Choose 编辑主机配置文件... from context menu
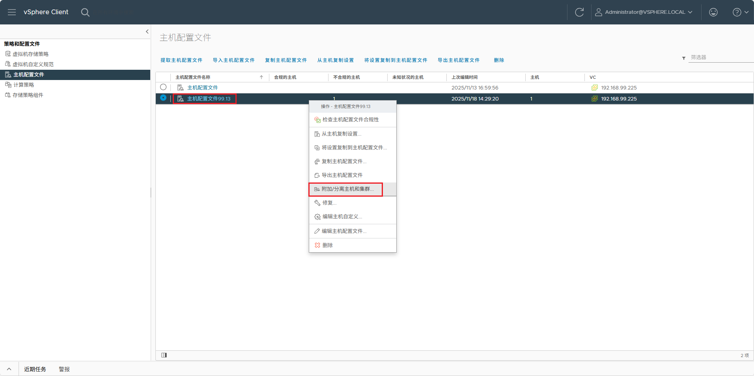754x376 pixels. (353, 231)
